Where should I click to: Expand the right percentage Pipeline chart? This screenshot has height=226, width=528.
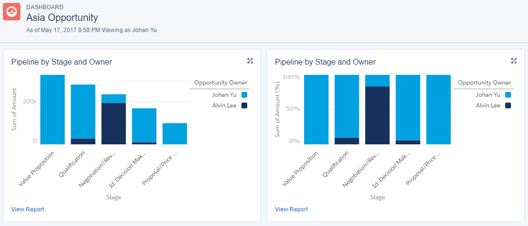(514, 61)
